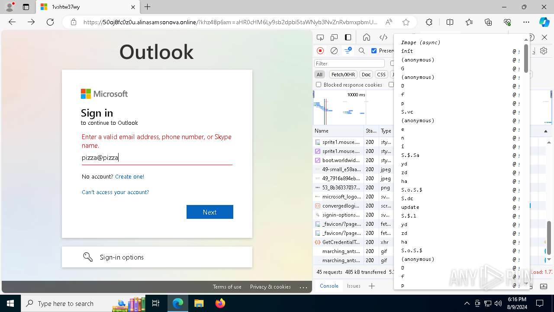Launch Firefox from taskbar

click(220, 303)
